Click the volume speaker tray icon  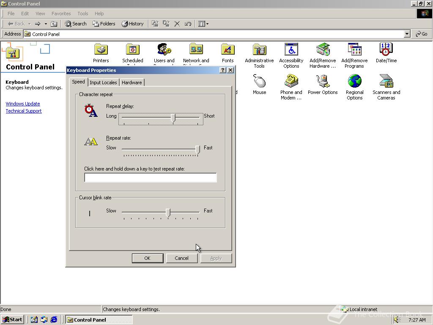(x=397, y=320)
